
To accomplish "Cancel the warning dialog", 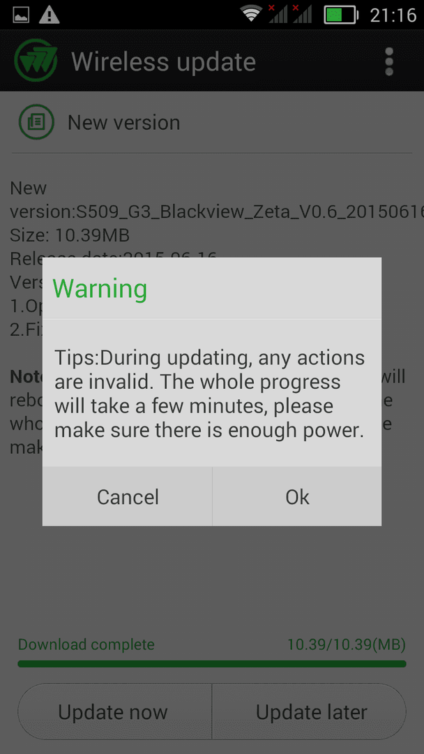I will tap(127, 496).
